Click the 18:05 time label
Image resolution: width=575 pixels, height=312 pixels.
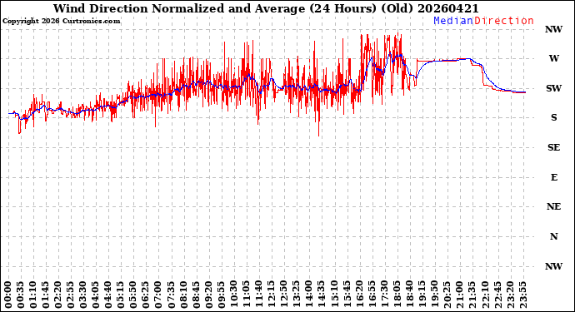397,295
